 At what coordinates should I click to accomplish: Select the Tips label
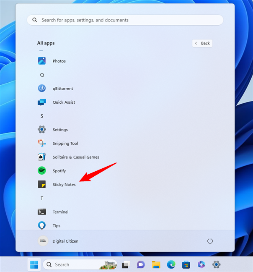pyautogui.click(x=57, y=226)
